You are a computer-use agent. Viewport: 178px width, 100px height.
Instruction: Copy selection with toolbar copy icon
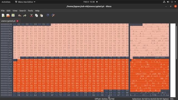pyautogui.click(x=36, y=16)
